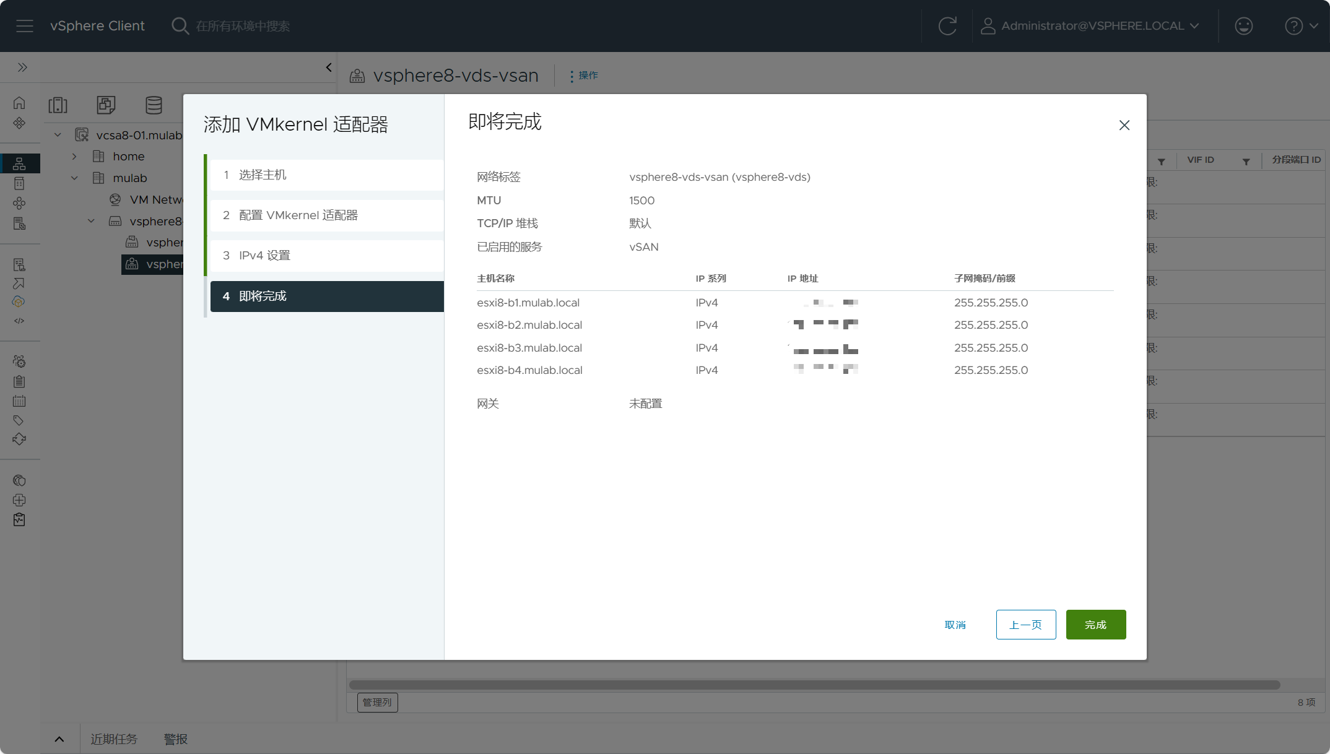Open the Administration gear-people icon
This screenshot has width=1330, height=754.
click(x=19, y=361)
